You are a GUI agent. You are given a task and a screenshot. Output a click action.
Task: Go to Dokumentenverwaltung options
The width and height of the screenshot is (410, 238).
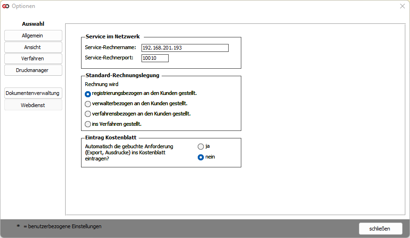pyautogui.click(x=33, y=93)
